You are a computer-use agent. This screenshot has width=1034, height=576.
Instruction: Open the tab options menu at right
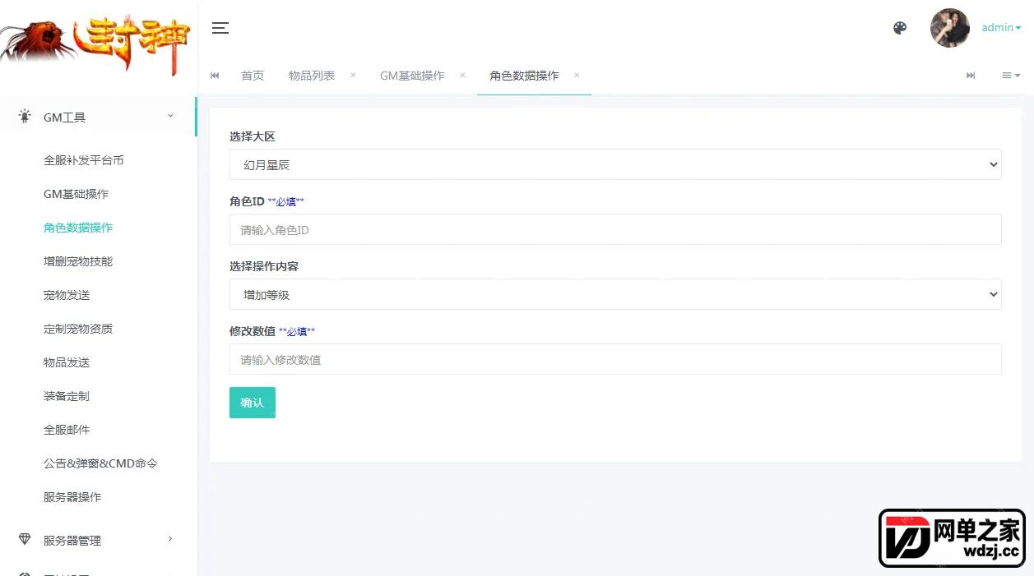tap(1011, 76)
